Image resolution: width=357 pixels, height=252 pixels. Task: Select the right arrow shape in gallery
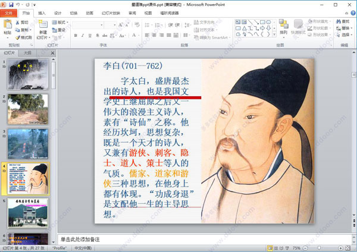click(x=262, y=28)
